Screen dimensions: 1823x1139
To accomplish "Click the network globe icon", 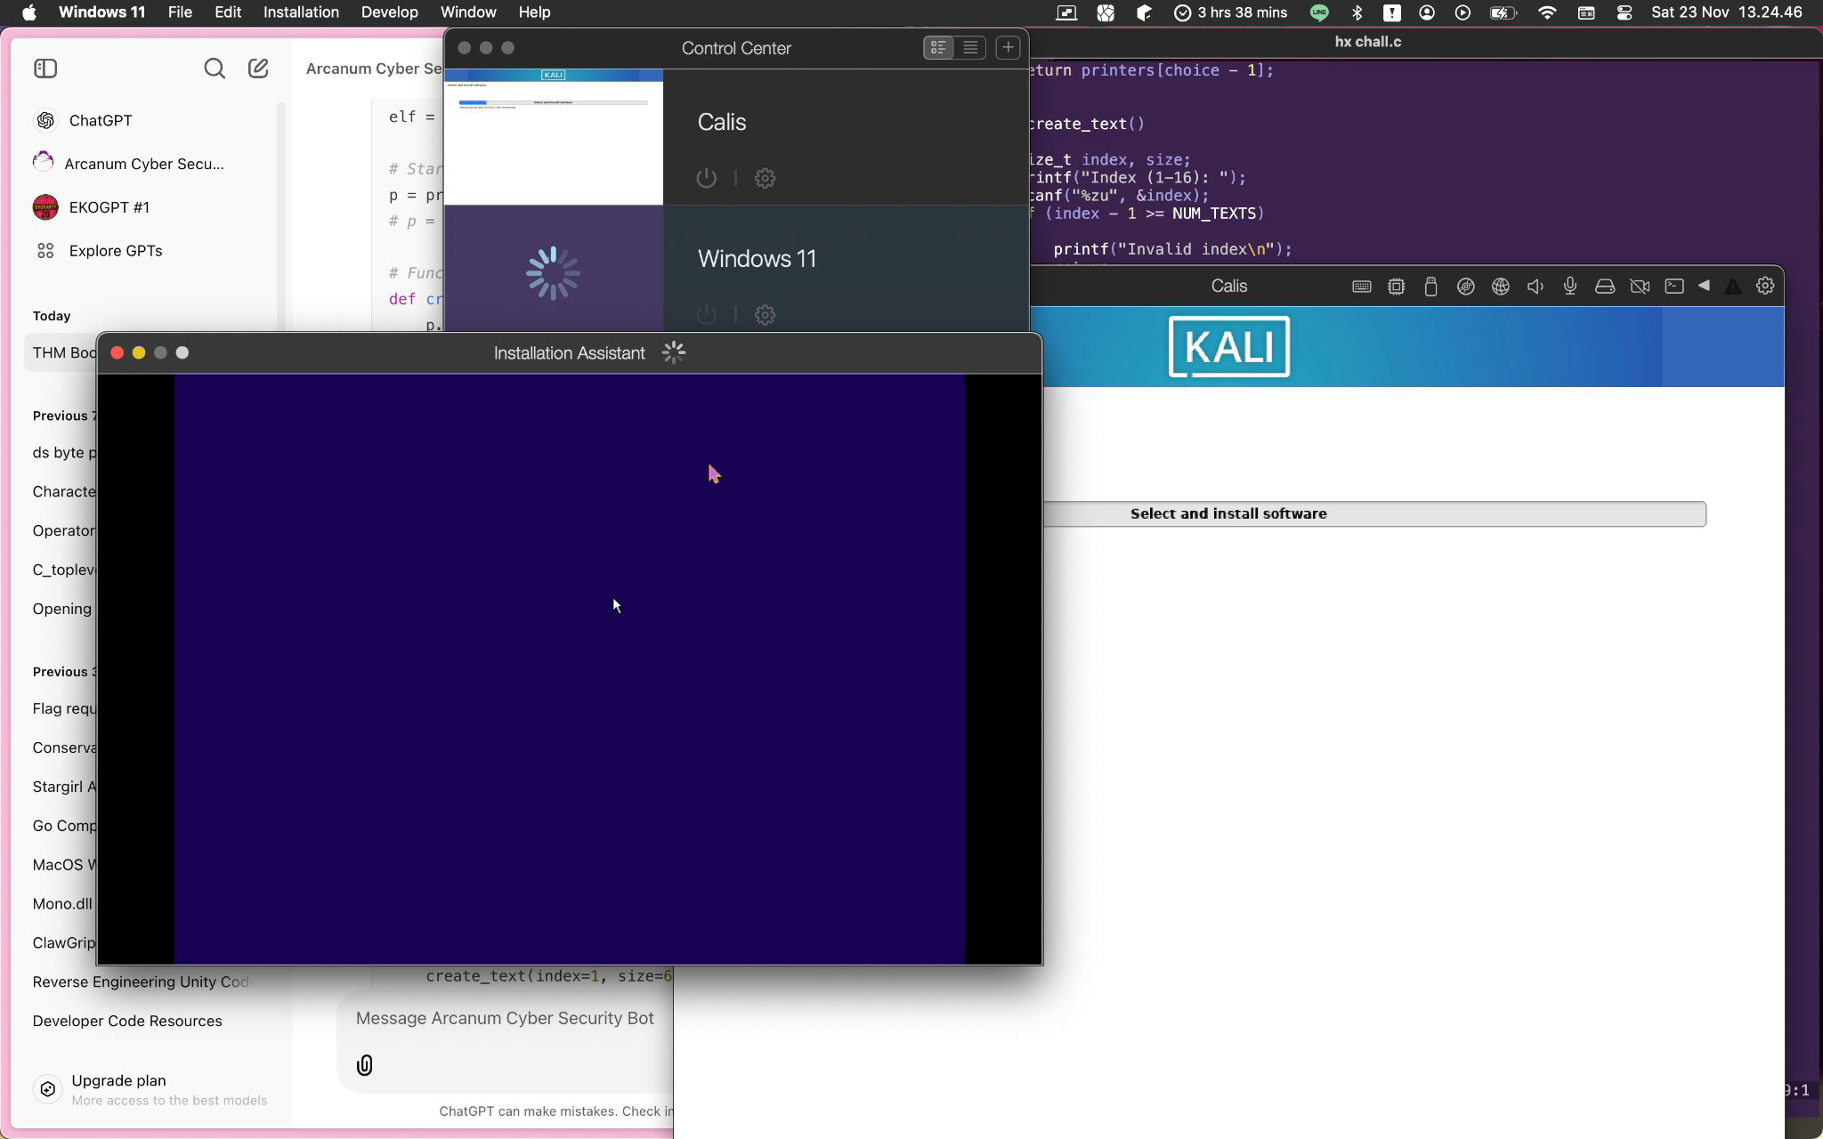I will pyautogui.click(x=1501, y=287).
